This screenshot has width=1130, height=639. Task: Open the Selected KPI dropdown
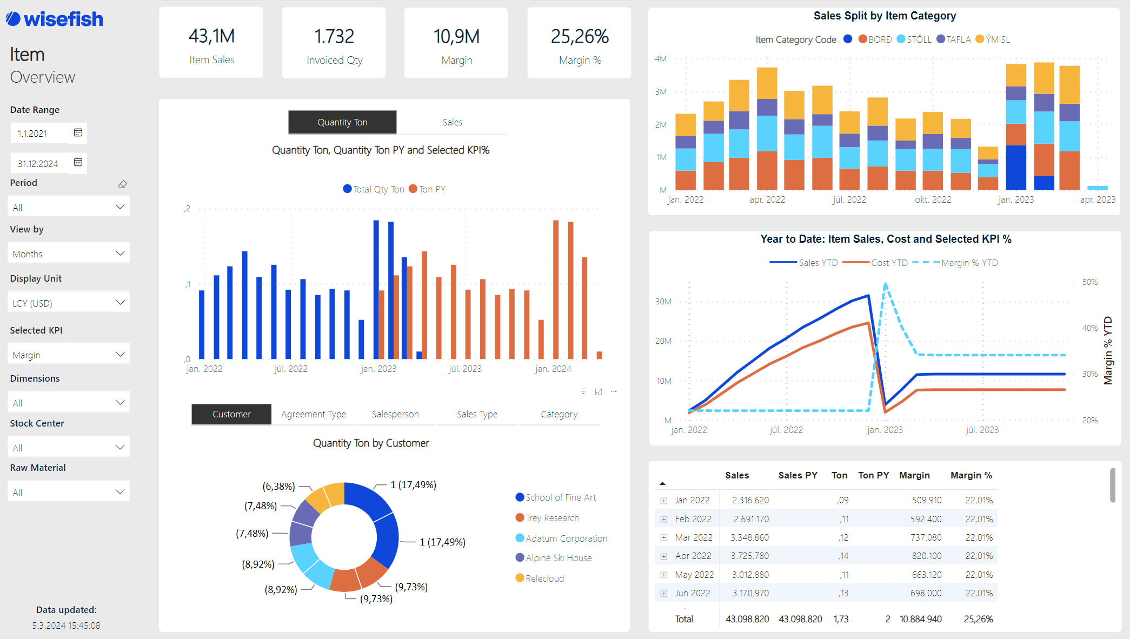pos(69,354)
